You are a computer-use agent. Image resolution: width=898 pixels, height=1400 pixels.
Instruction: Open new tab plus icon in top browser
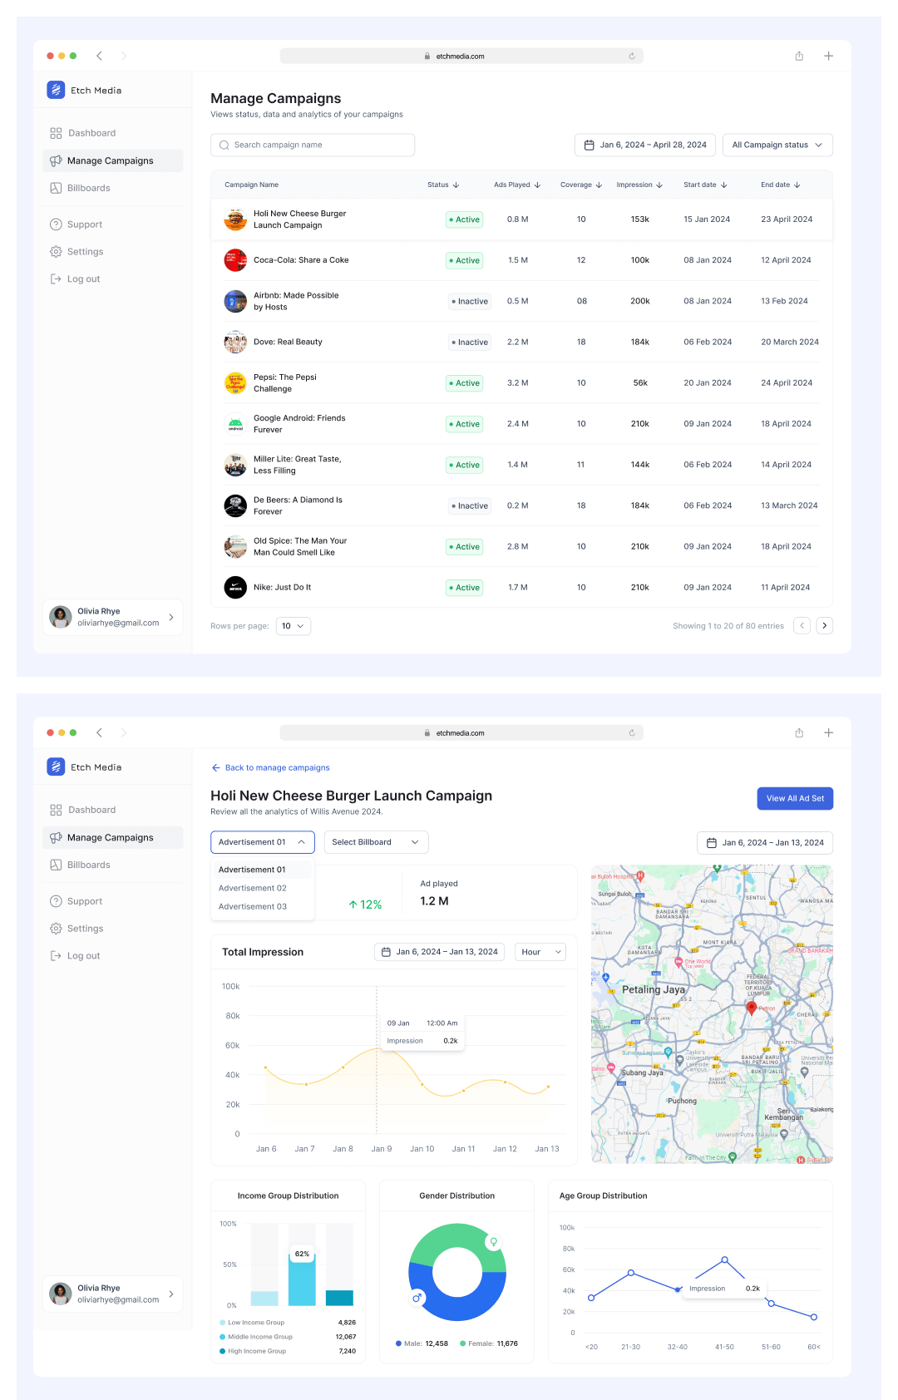(828, 56)
